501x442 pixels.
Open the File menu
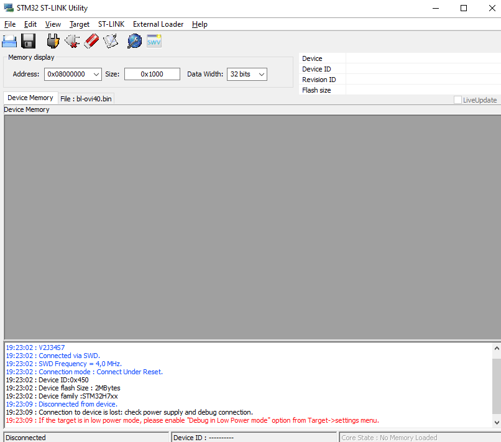pyautogui.click(x=10, y=24)
